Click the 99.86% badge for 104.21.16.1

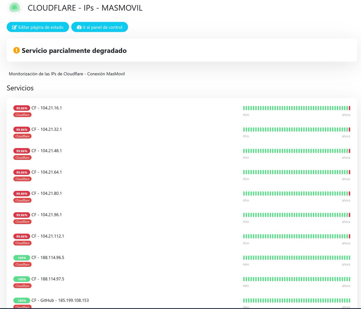click(22, 108)
